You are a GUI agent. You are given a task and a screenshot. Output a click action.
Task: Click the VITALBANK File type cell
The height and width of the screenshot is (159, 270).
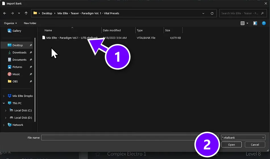146,38
